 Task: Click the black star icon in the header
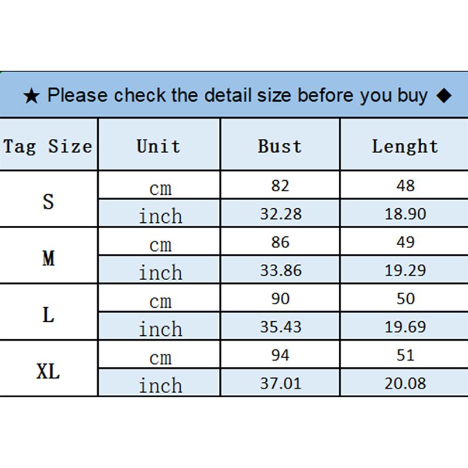[32, 96]
